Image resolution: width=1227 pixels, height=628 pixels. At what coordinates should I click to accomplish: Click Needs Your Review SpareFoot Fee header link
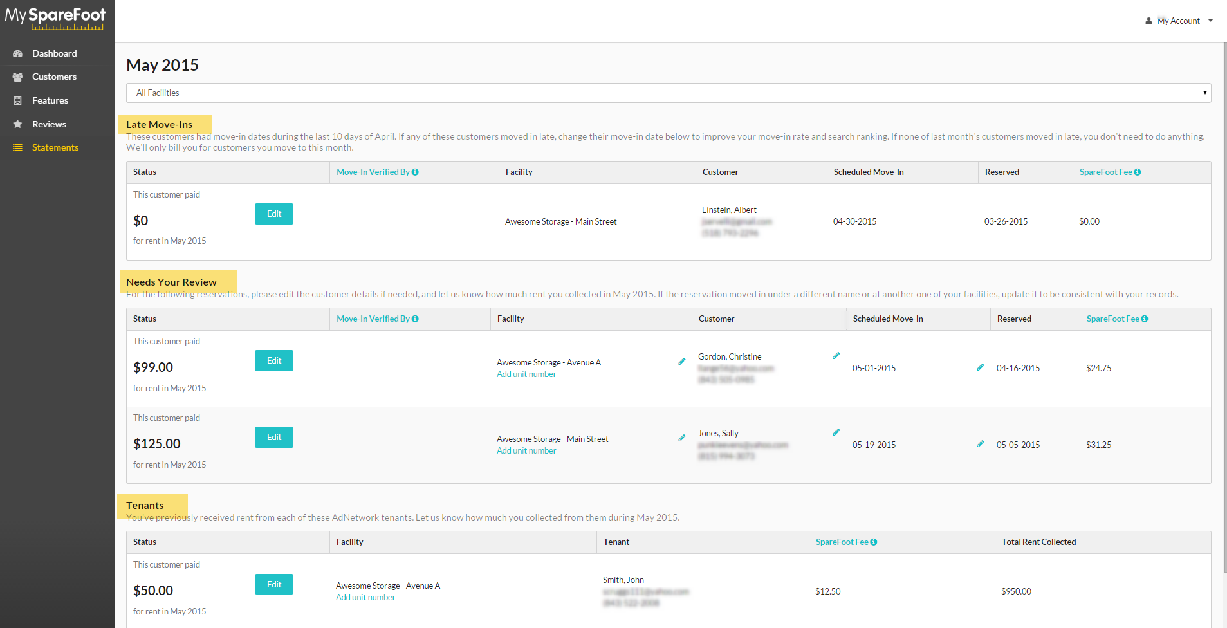tap(1113, 319)
